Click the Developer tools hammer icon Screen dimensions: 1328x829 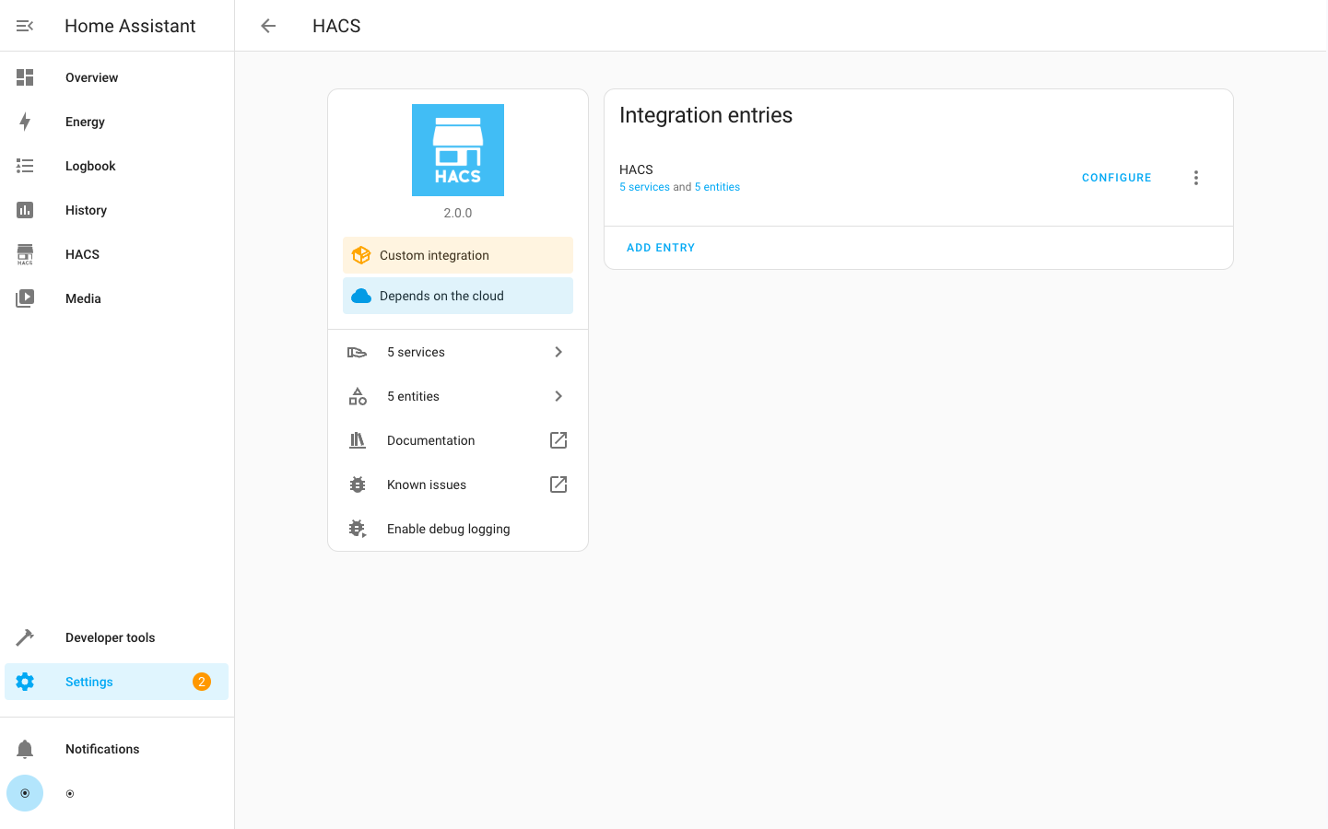tap(25, 637)
